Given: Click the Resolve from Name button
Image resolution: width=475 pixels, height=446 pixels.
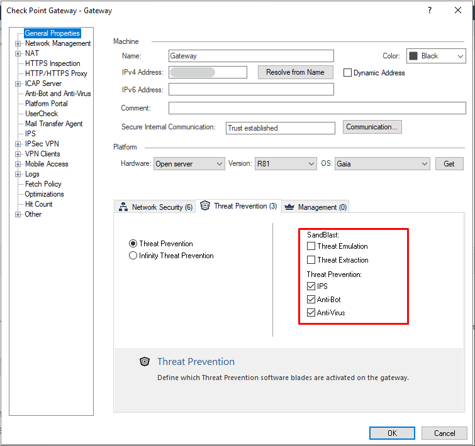Looking at the screenshot, I should [295, 72].
